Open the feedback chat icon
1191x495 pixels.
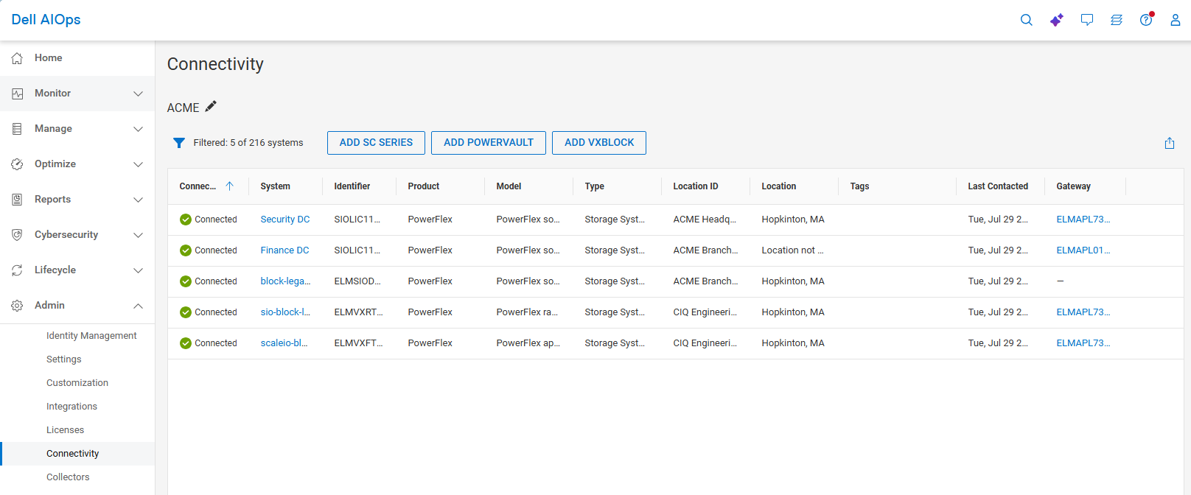click(1087, 20)
